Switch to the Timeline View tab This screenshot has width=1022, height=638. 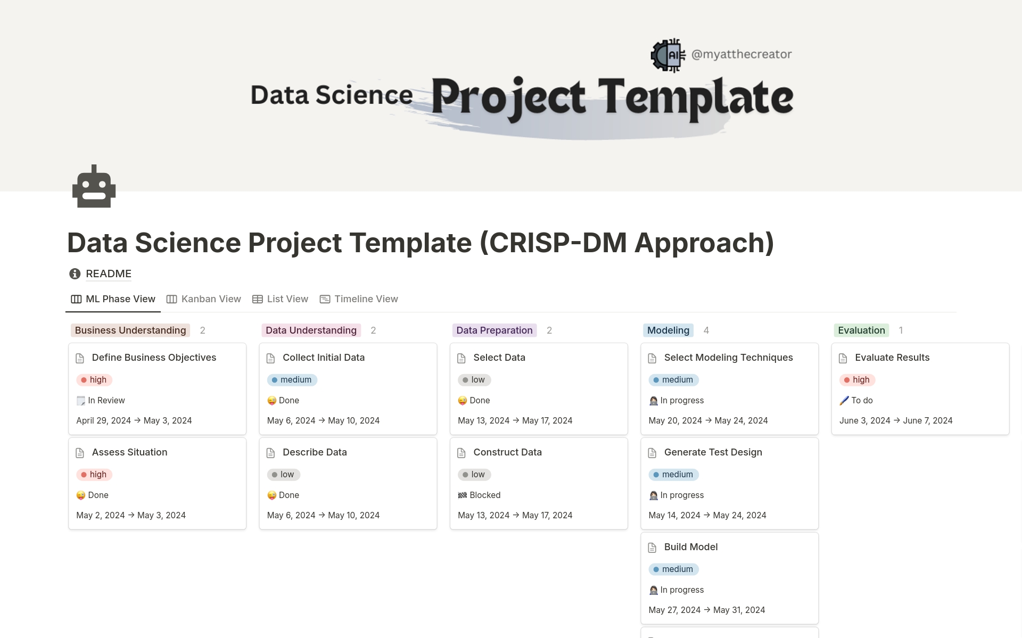coord(366,299)
